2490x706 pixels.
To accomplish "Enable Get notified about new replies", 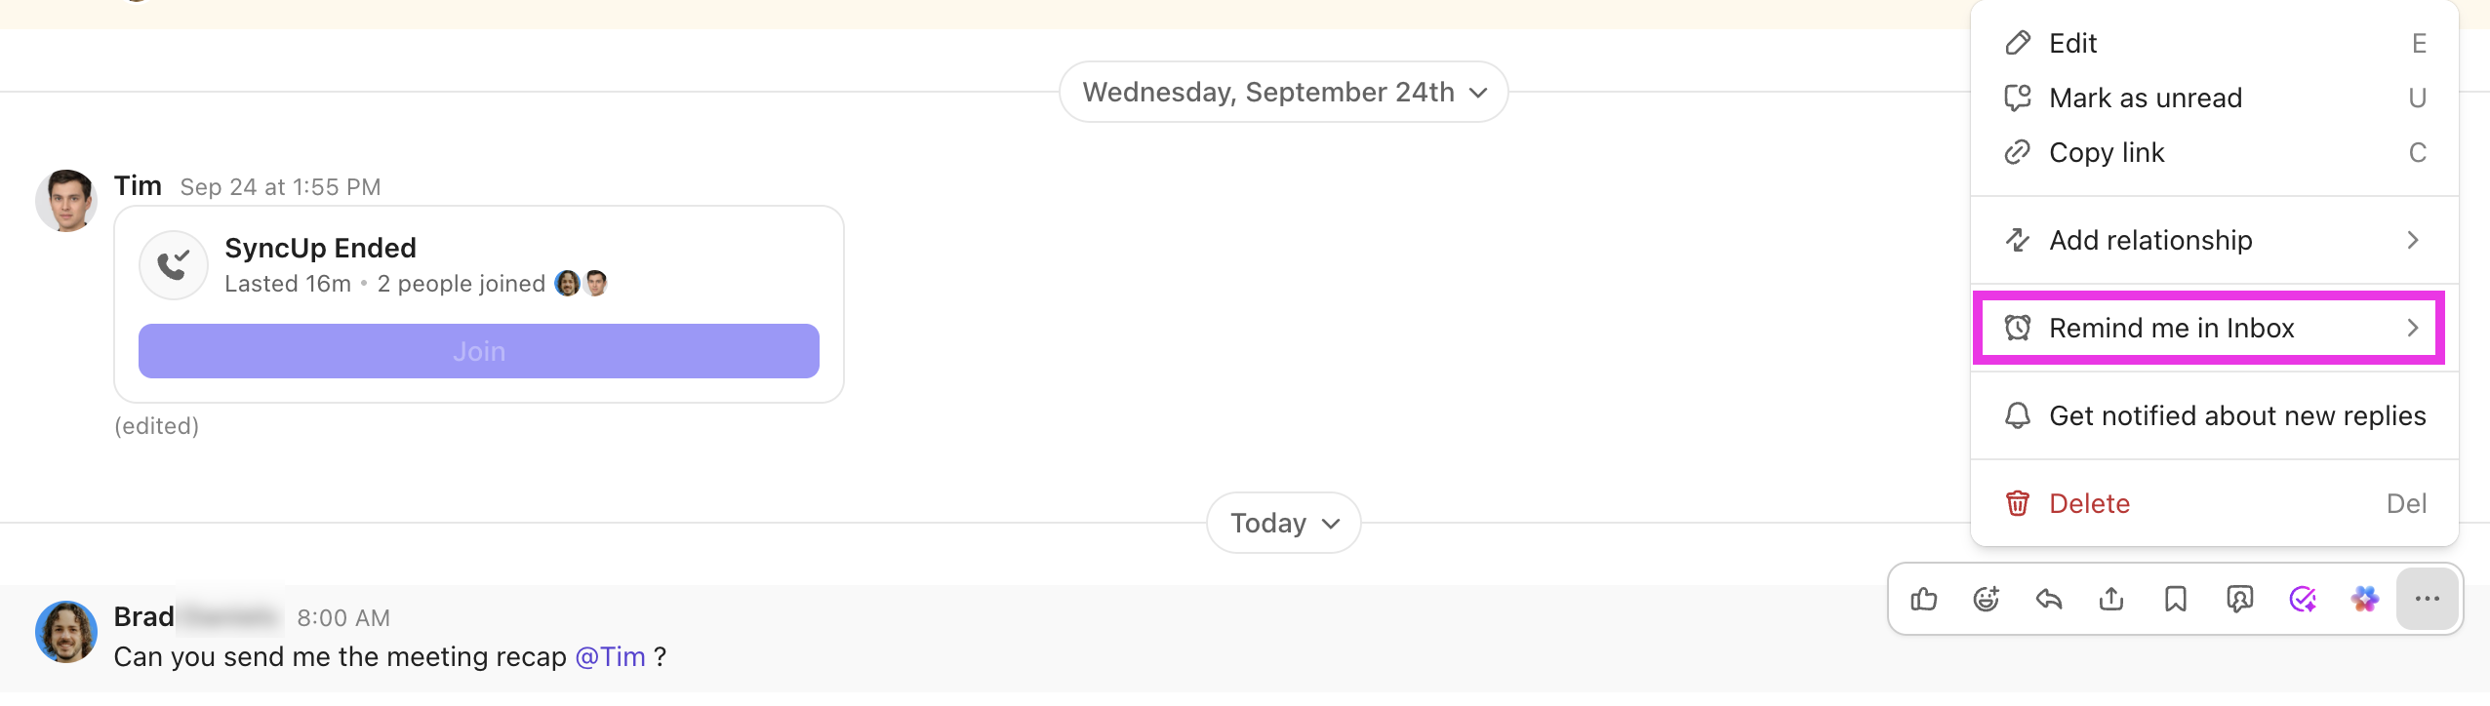I will coord(2215,415).
